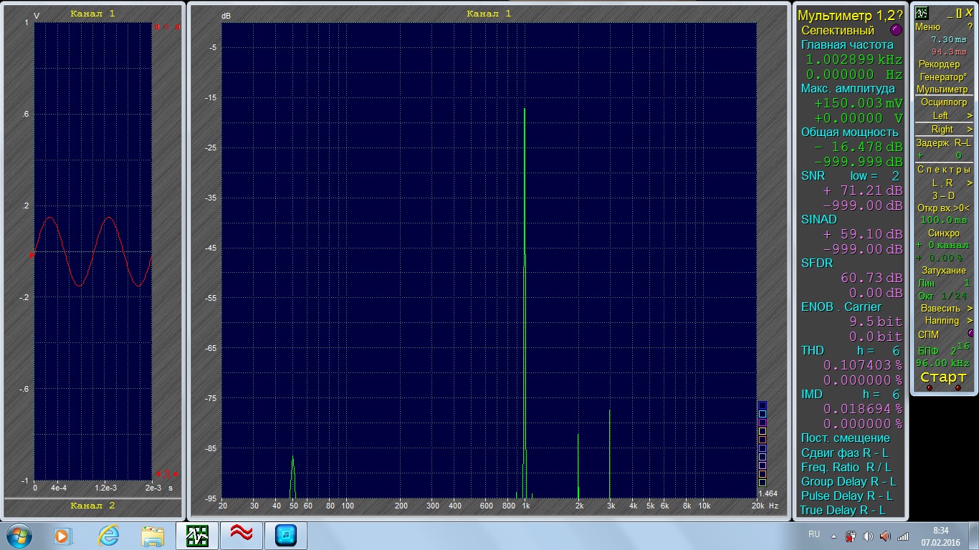Click the SpectraPLUS app icon in control panel header
979x550 pixels.
(x=922, y=13)
